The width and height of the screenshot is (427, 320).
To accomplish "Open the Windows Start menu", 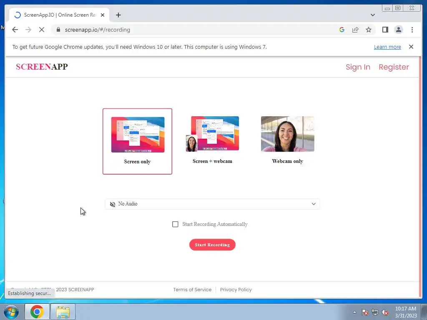I will (11, 312).
